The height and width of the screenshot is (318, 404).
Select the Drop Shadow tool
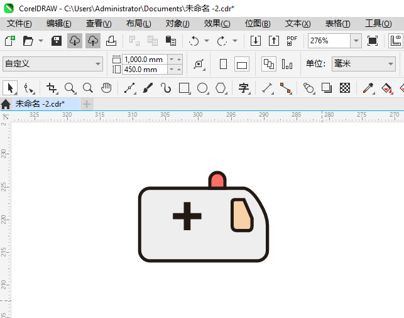[x=327, y=88]
